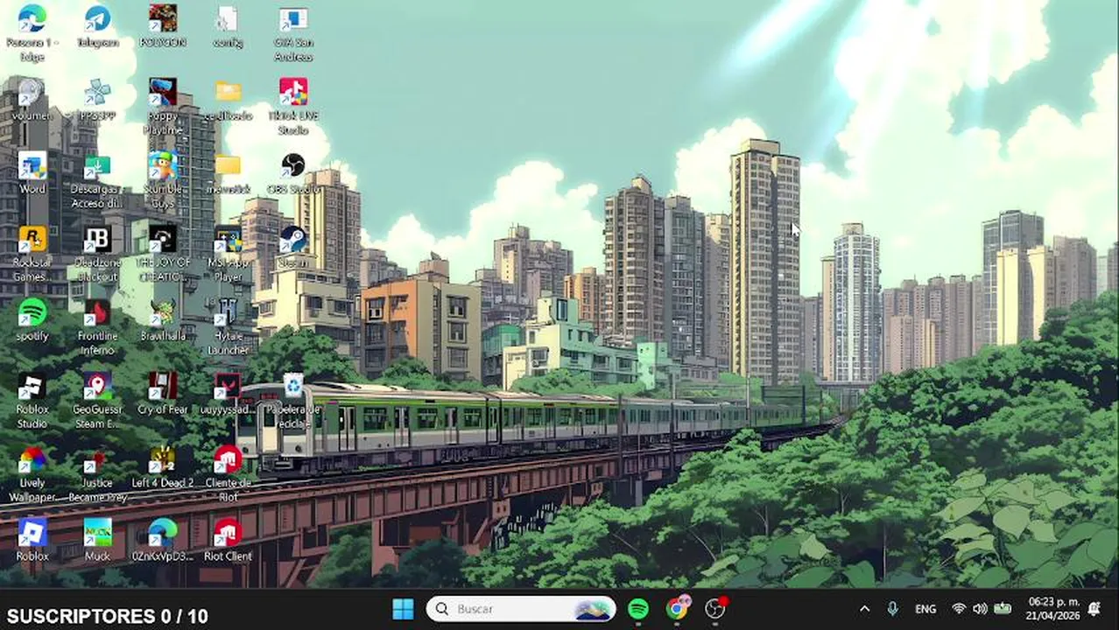Expand the hidden system tray icons

[864, 609]
